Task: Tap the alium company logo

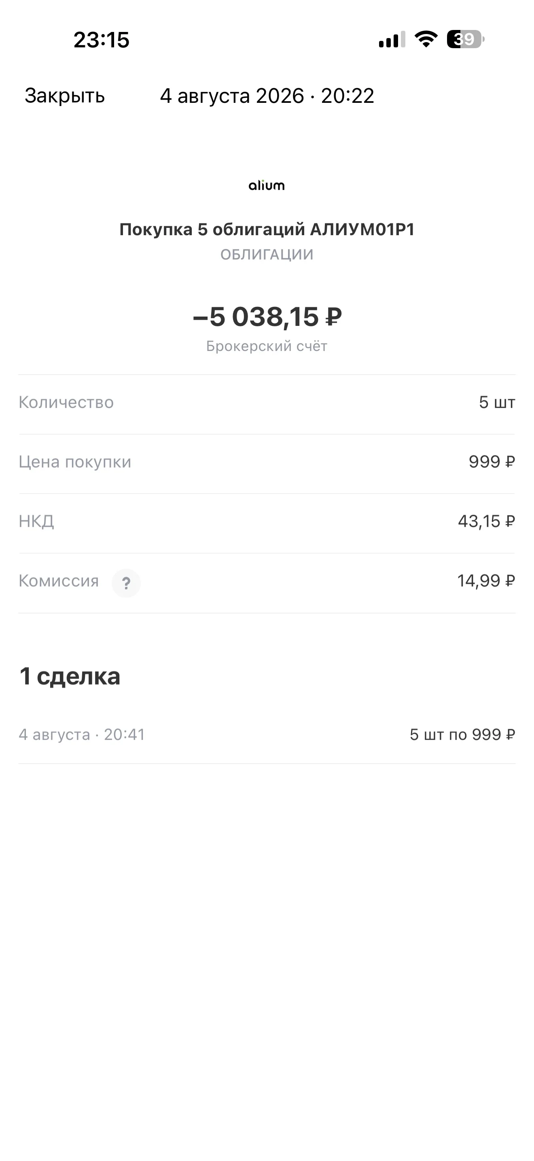Action: point(267,185)
